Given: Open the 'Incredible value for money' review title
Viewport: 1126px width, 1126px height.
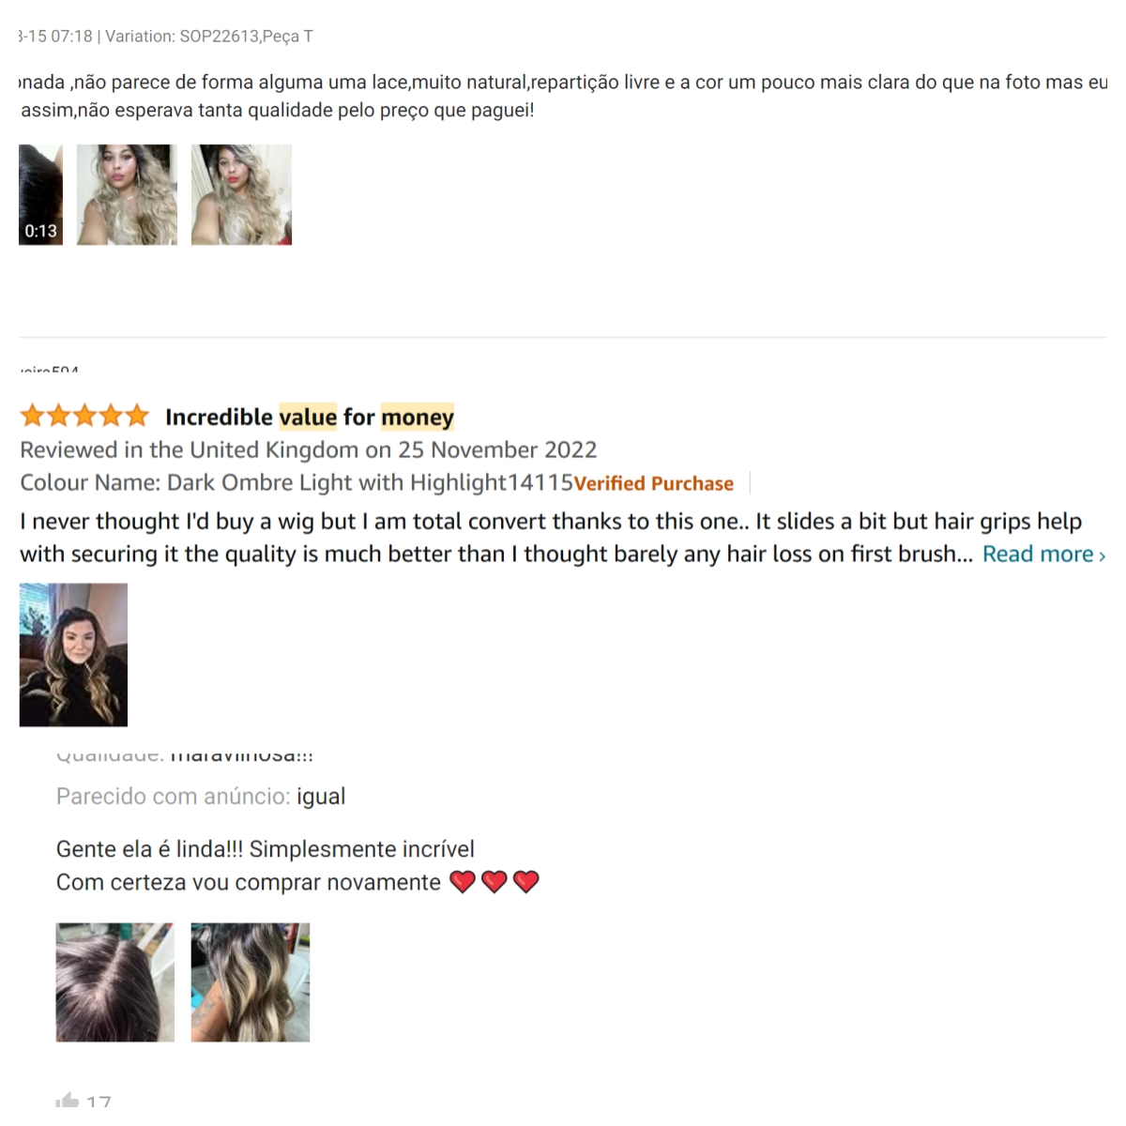Looking at the screenshot, I should pos(310,417).
